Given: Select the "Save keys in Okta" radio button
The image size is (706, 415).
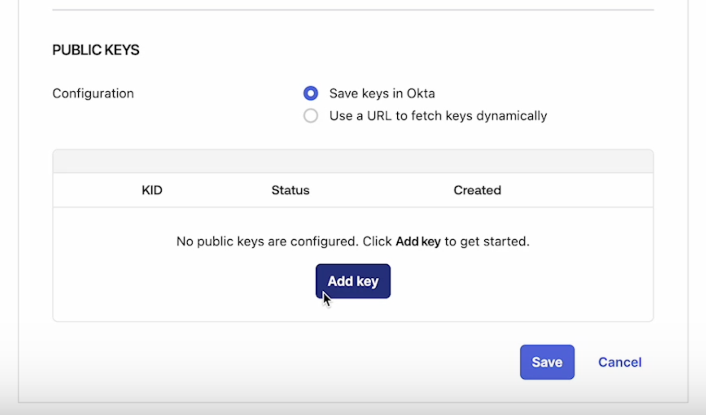Looking at the screenshot, I should point(311,93).
